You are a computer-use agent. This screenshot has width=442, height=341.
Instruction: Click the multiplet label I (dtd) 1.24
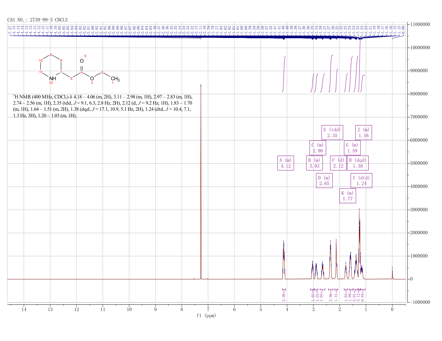tap(361, 181)
